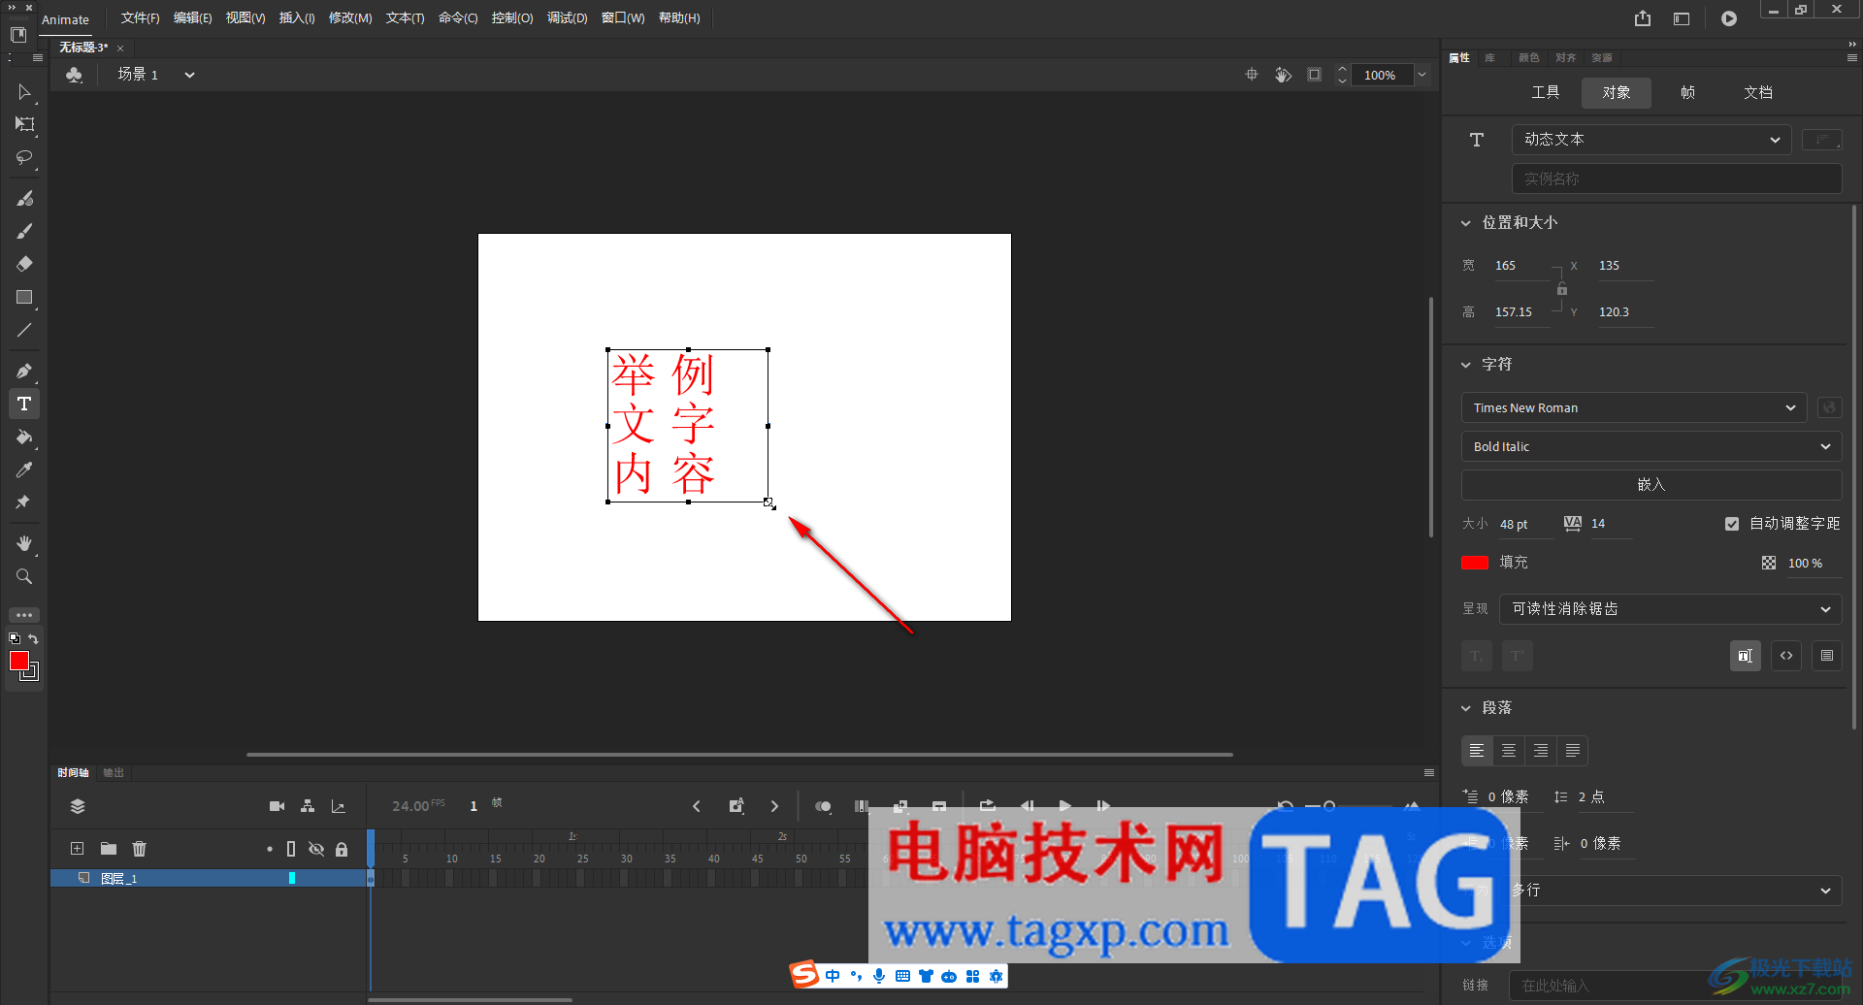Screen dimensions: 1863x1005
Task: Swap fill and stroke colors
Action: pyautogui.click(x=33, y=638)
